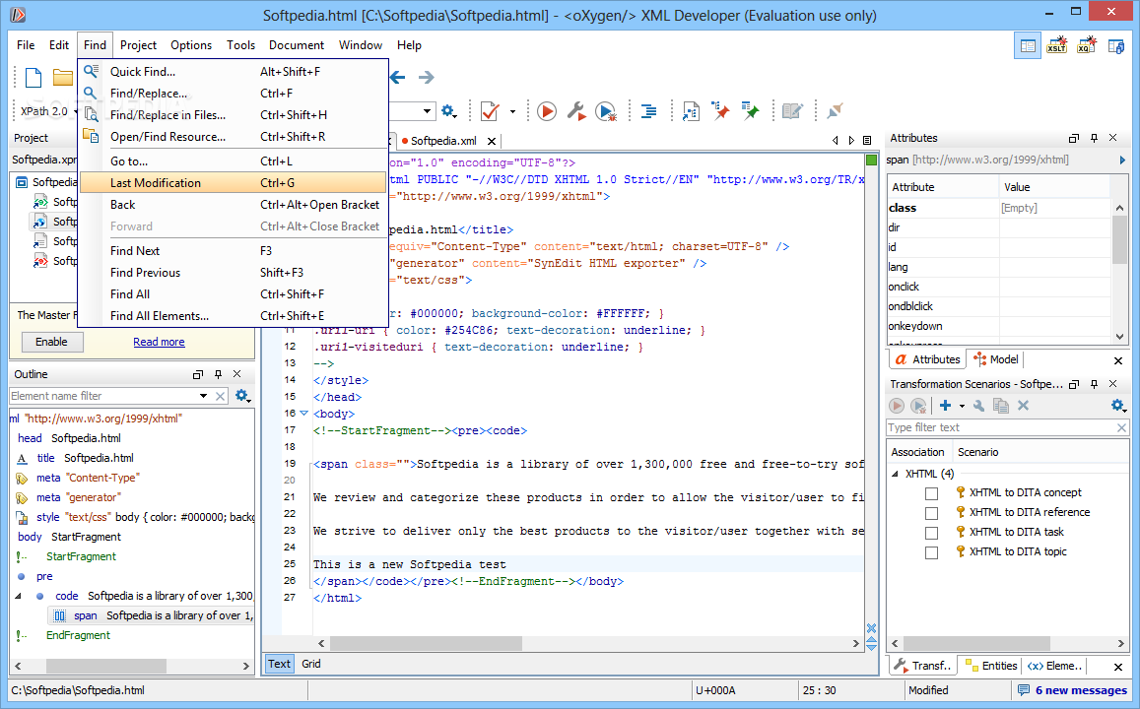Click the green pushpin toolbar icon
Screen dimensions: 1140x709
pyautogui.click(x=750, y=111)
